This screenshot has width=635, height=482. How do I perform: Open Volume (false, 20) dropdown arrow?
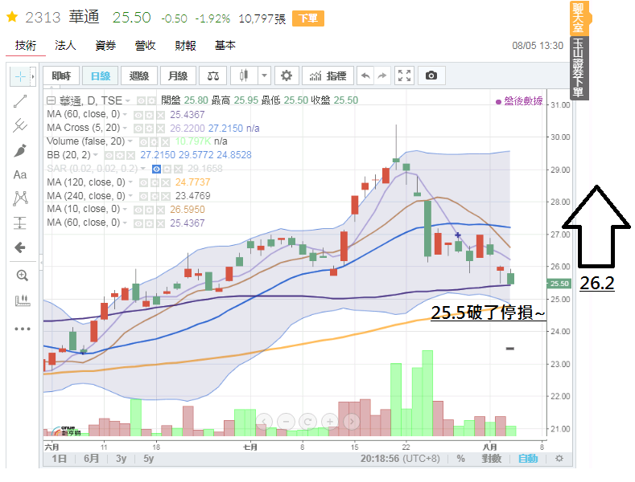tap(130, 141)
